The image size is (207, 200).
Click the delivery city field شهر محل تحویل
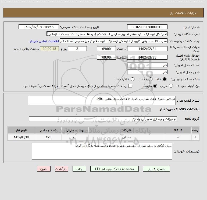click(147, 72)
